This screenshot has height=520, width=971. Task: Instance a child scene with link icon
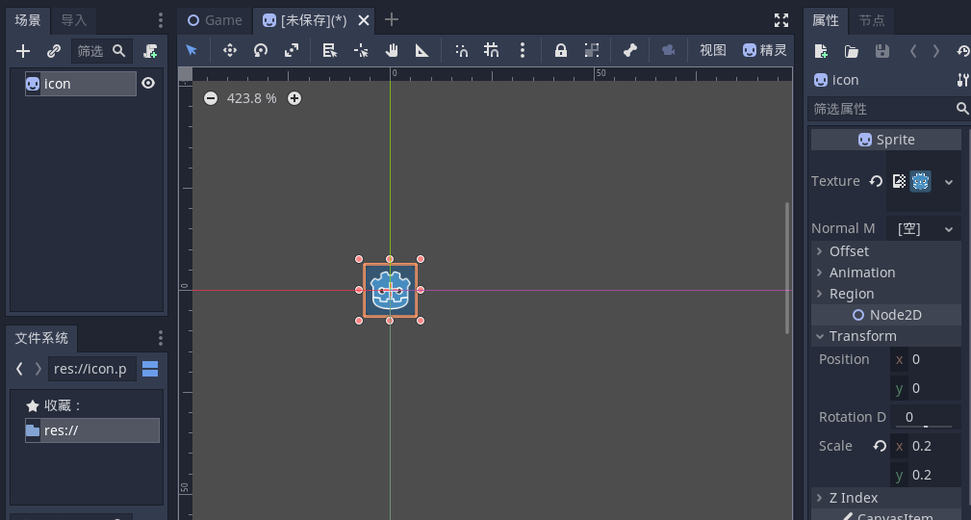click(x=54, y=51)
